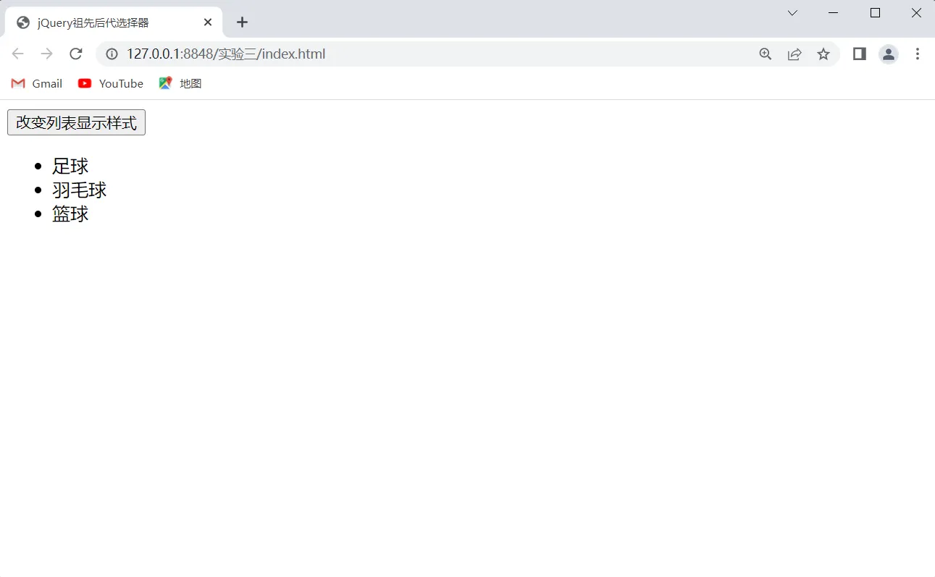Open the Chrome three-dot menu

pyautogui.click(x=918, y=54)
